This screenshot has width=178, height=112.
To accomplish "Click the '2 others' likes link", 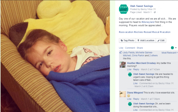I will (x=153, y=55).
